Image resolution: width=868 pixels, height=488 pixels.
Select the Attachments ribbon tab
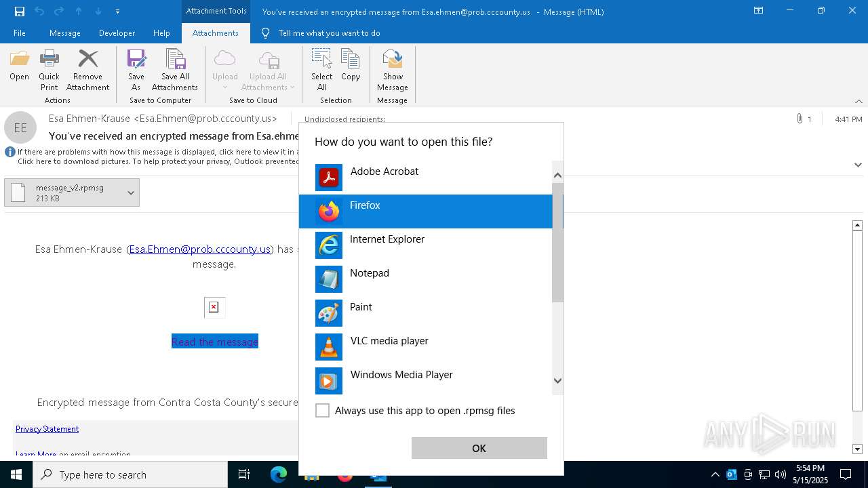point(216,33)
